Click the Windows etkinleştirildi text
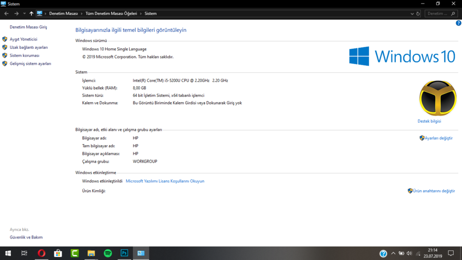 coord(102,182)
